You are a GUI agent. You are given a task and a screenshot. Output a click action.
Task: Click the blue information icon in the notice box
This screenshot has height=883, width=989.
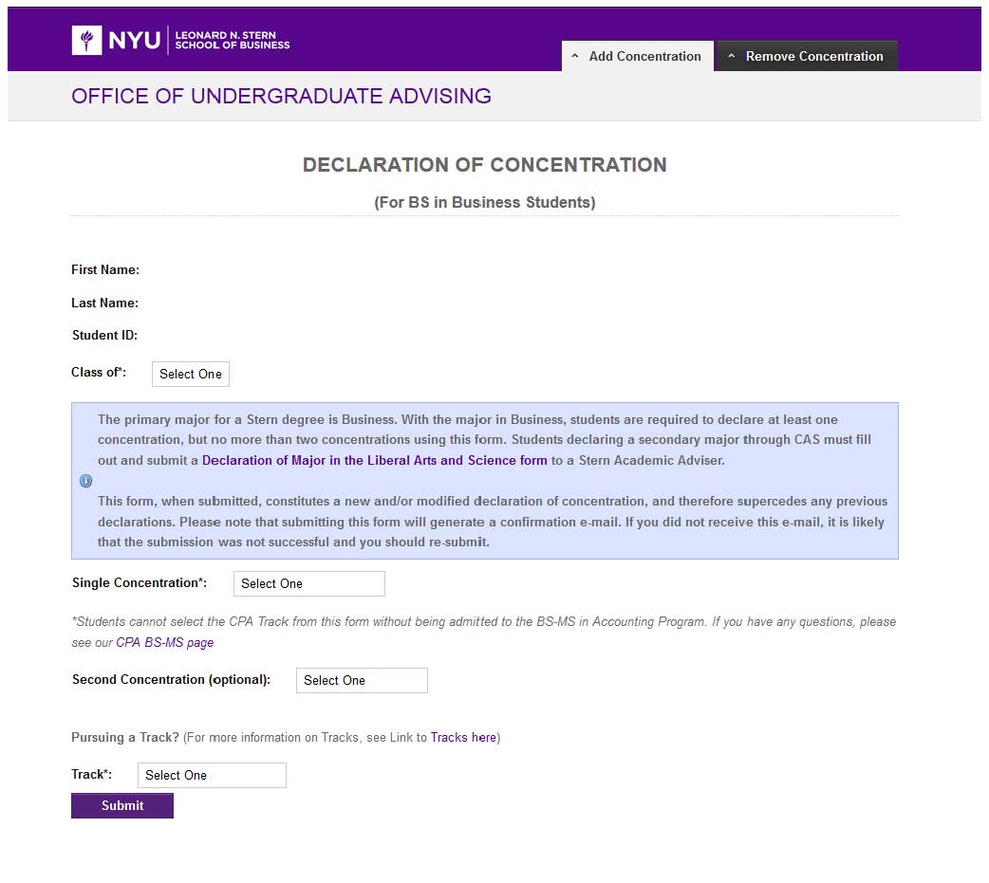[x=85, y=481]
